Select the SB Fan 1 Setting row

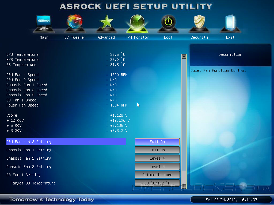tap(66, 175)
